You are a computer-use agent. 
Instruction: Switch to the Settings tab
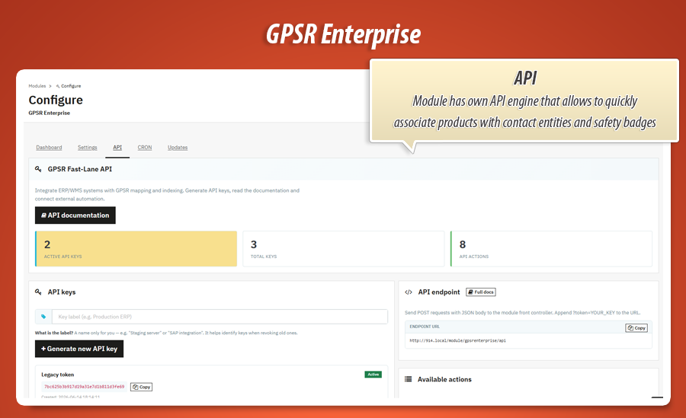[x=88, y=148]
